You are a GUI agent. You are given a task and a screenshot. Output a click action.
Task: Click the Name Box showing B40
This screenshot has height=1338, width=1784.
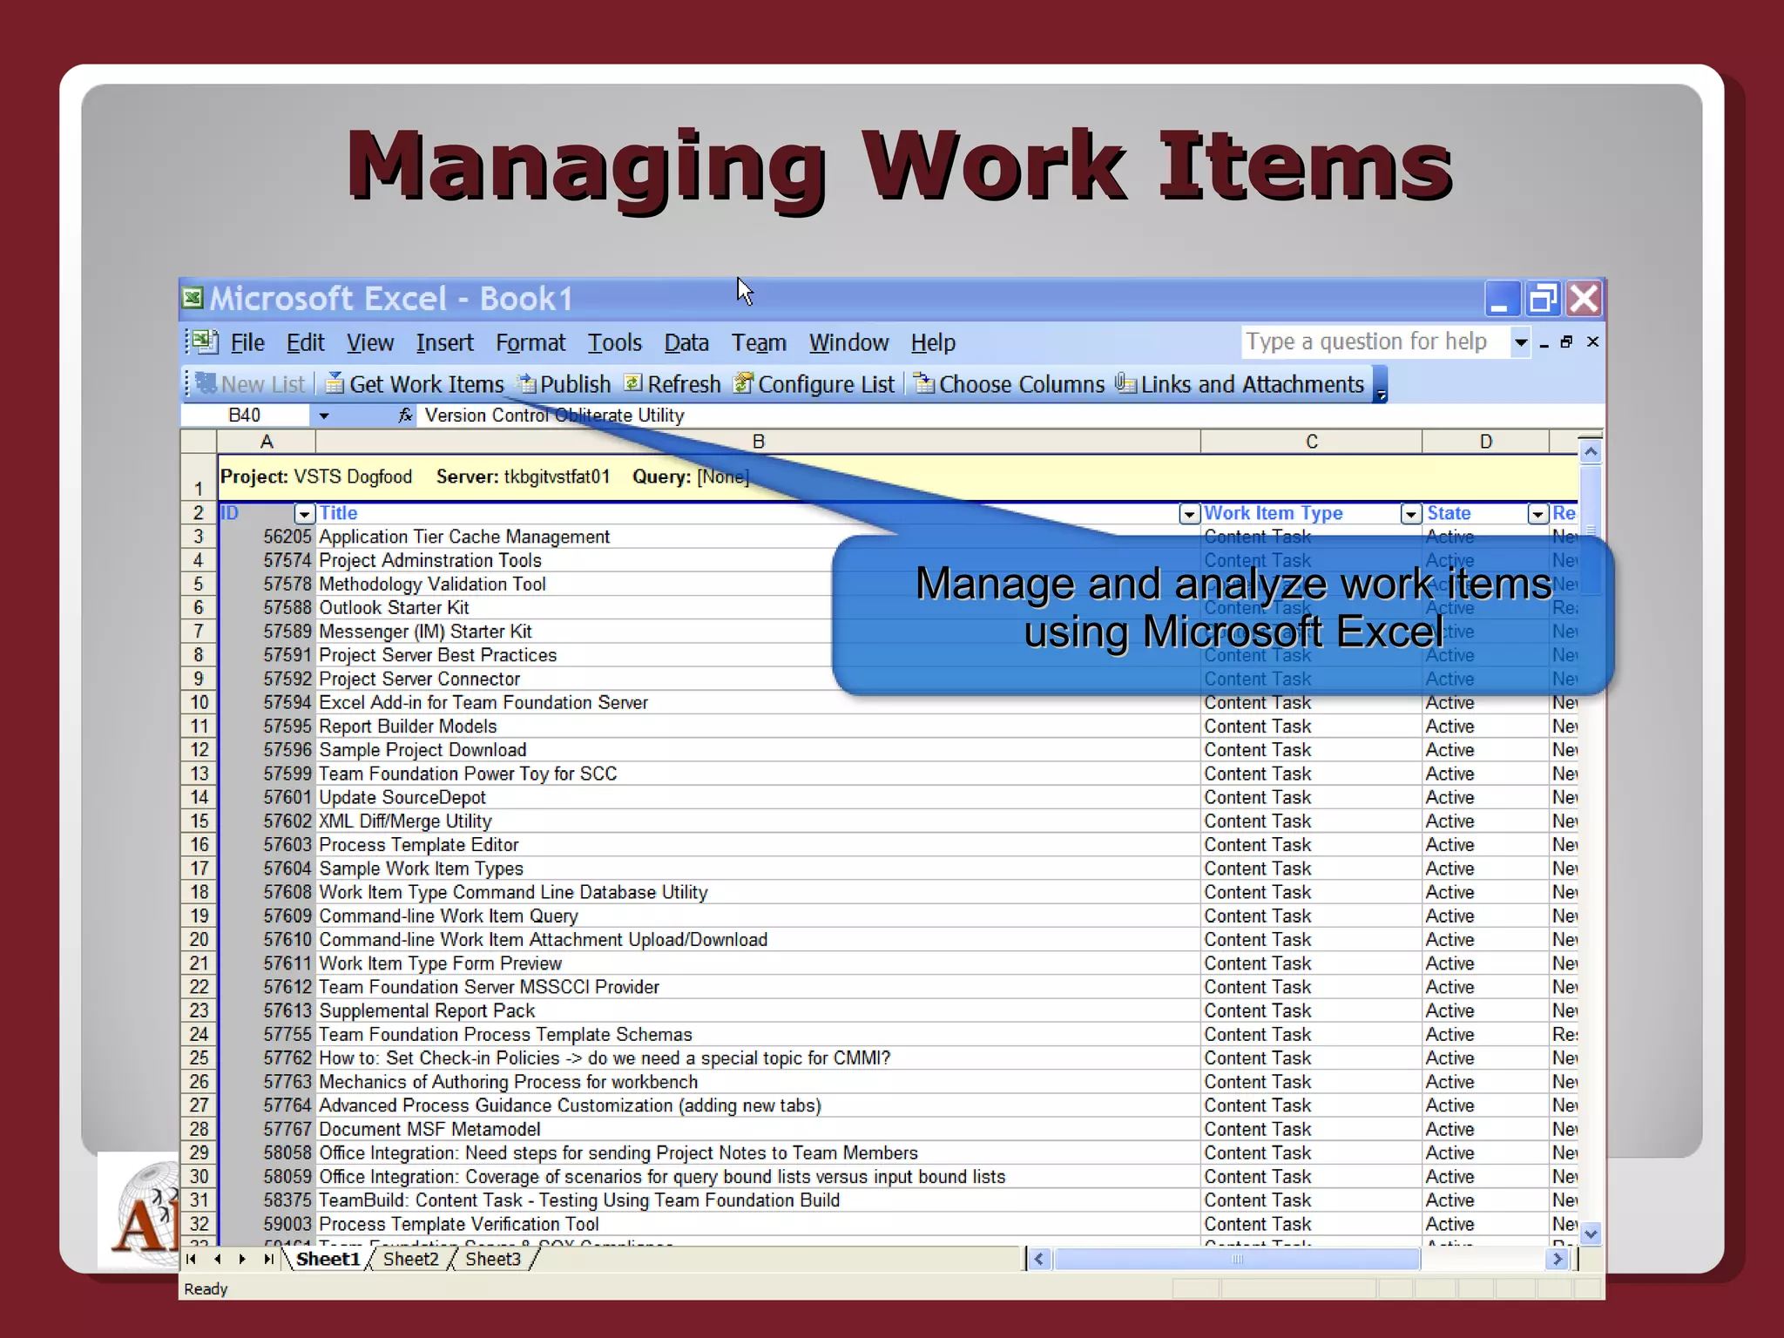pyautogui.click(x=245, y=416)
